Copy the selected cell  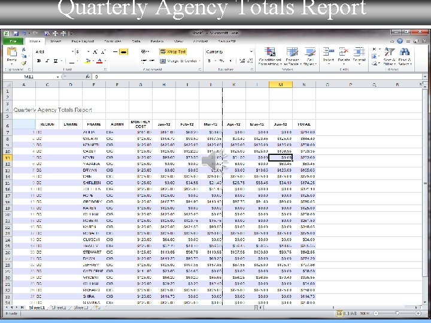coord(23,56)
